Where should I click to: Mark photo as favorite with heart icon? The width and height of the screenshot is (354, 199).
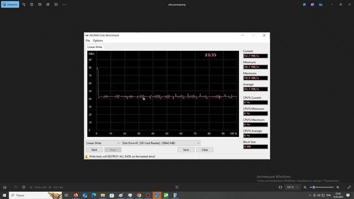point(15,187)
